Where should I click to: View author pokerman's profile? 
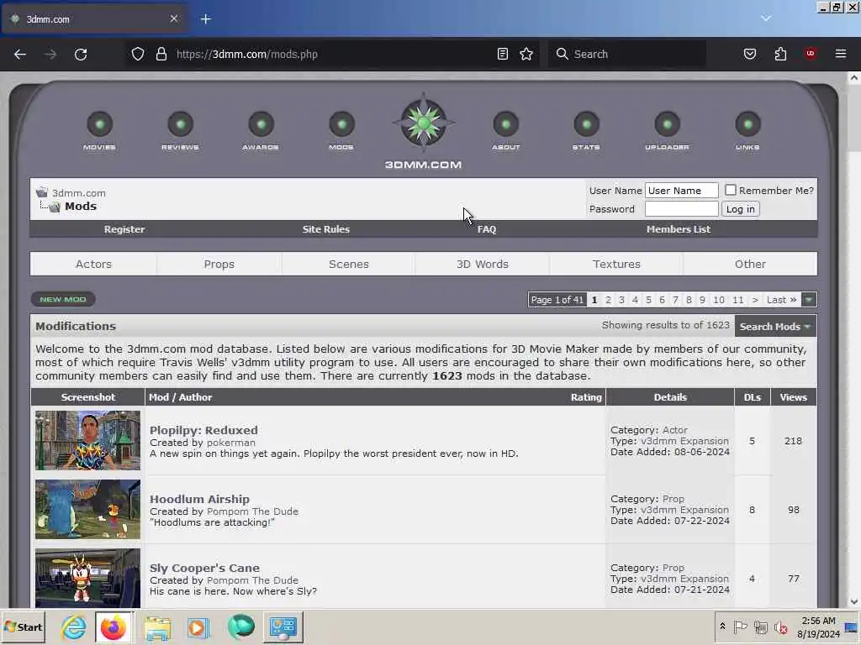click(x=230, y=443)
